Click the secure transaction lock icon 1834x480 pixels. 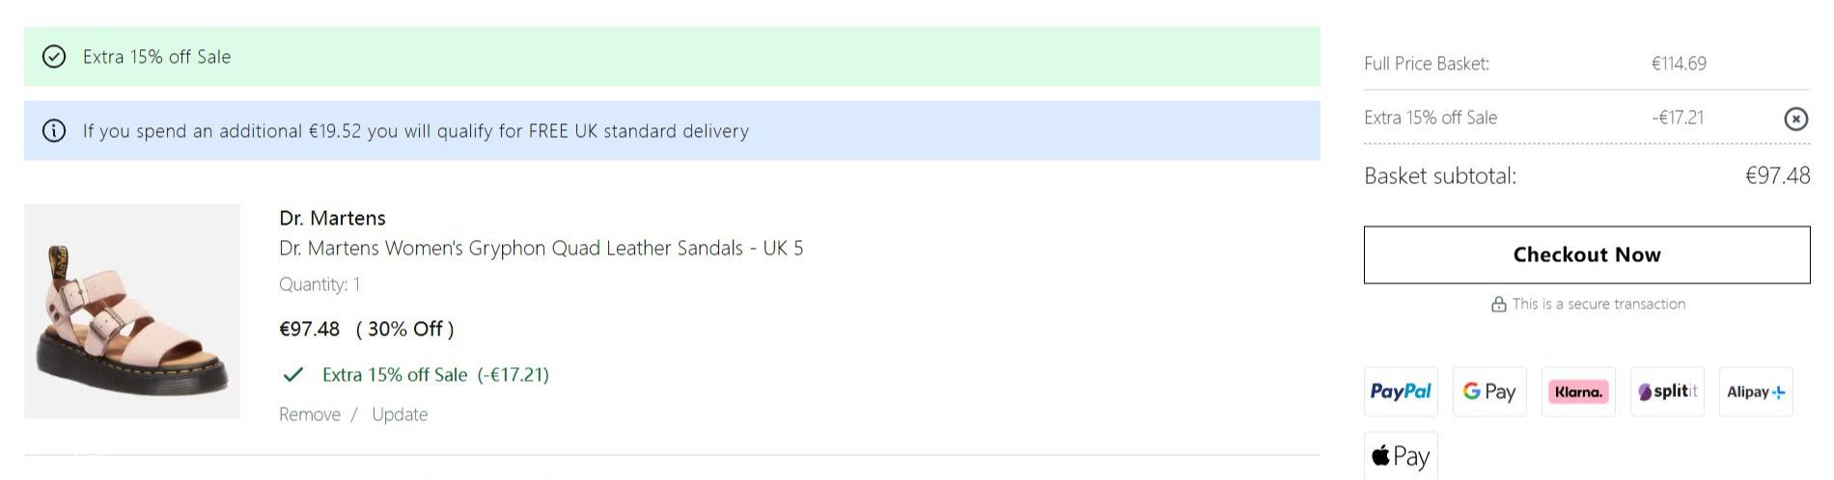point(1499,305)
